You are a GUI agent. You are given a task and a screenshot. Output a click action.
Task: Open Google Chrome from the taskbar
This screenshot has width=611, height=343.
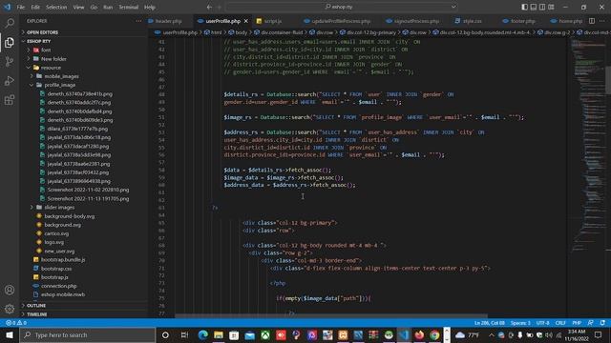(434, 334)
